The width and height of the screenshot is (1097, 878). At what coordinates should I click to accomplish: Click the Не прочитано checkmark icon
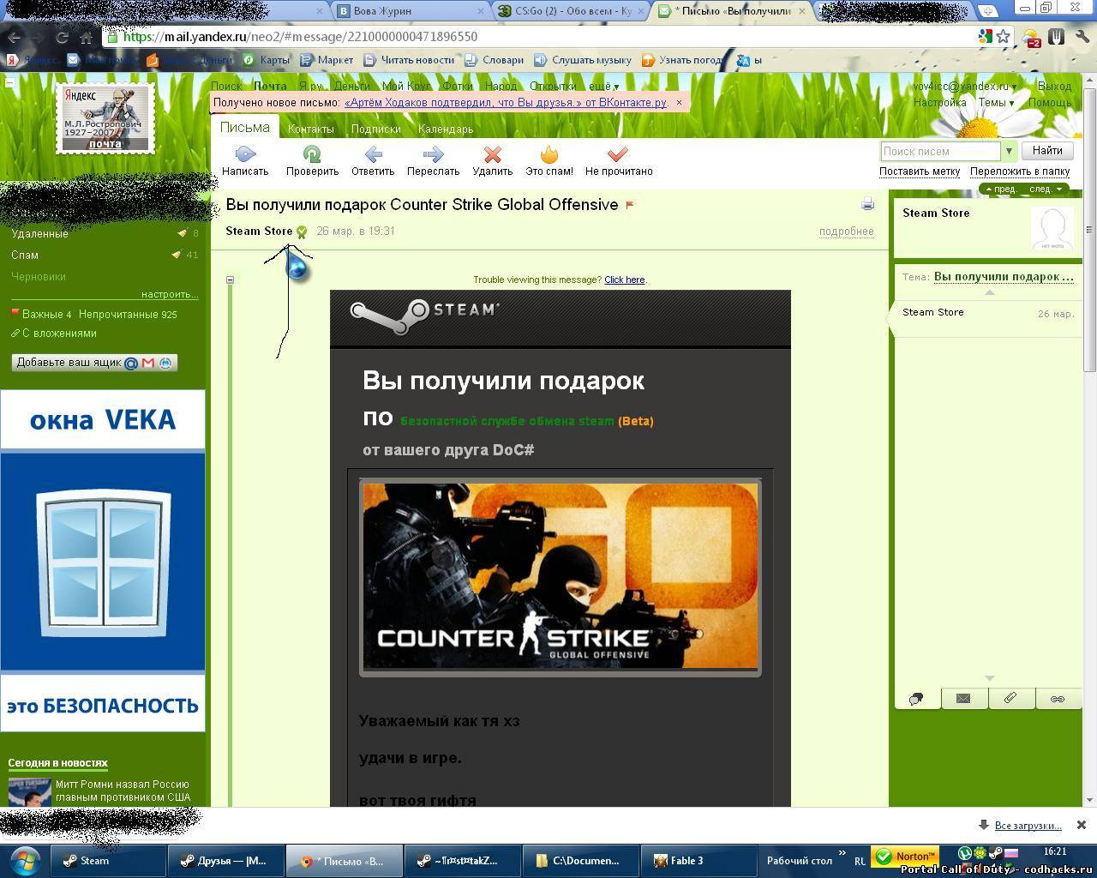point(618,154)
